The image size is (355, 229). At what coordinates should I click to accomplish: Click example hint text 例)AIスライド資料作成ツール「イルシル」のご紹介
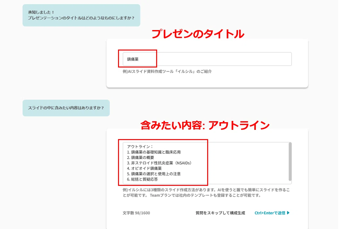[167, 71]
